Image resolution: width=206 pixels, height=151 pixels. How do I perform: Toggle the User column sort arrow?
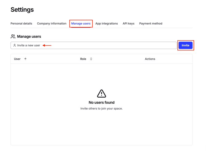(26, 59)
